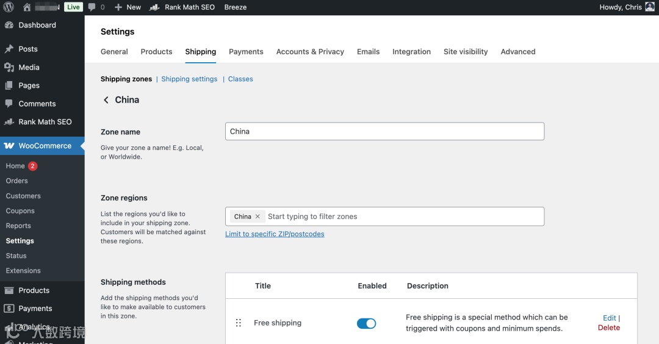Expand the WooCommerce sidebar menu
The height and width of the screenshot is (344, 659).
pyautogui.click(x=45, y=146)
